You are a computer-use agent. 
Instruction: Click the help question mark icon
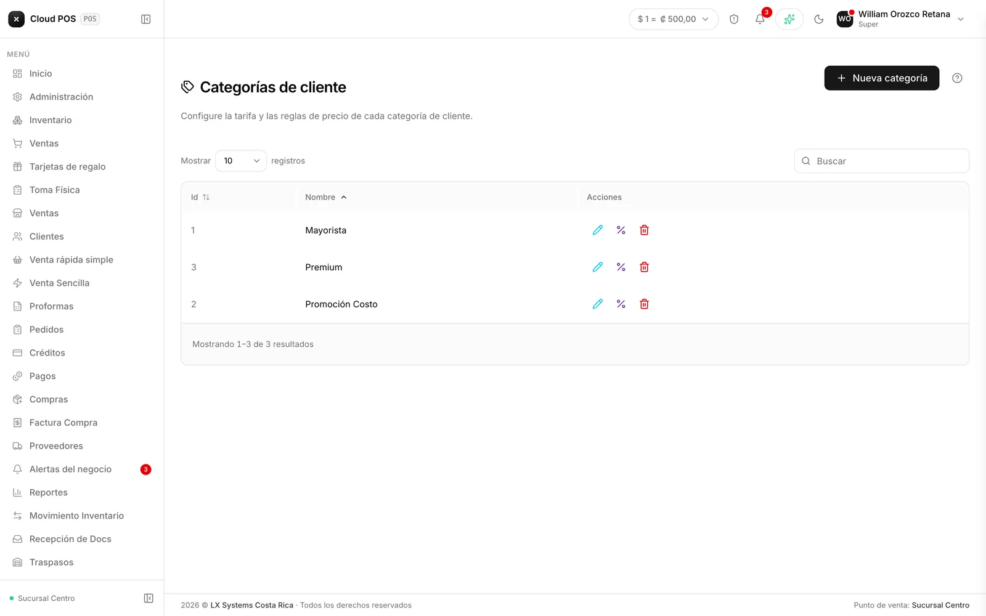point(957,78)
